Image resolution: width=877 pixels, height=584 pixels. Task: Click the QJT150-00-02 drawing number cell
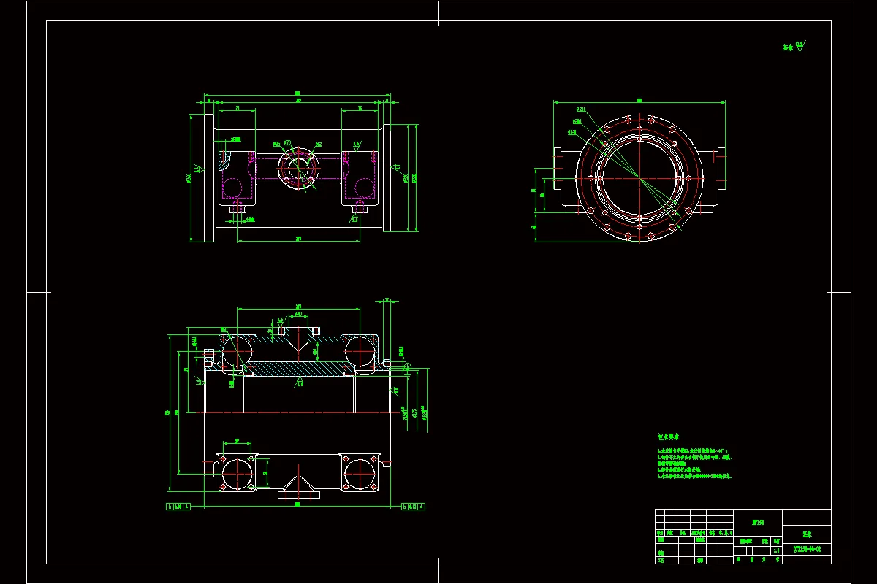[x=807, y=549]
